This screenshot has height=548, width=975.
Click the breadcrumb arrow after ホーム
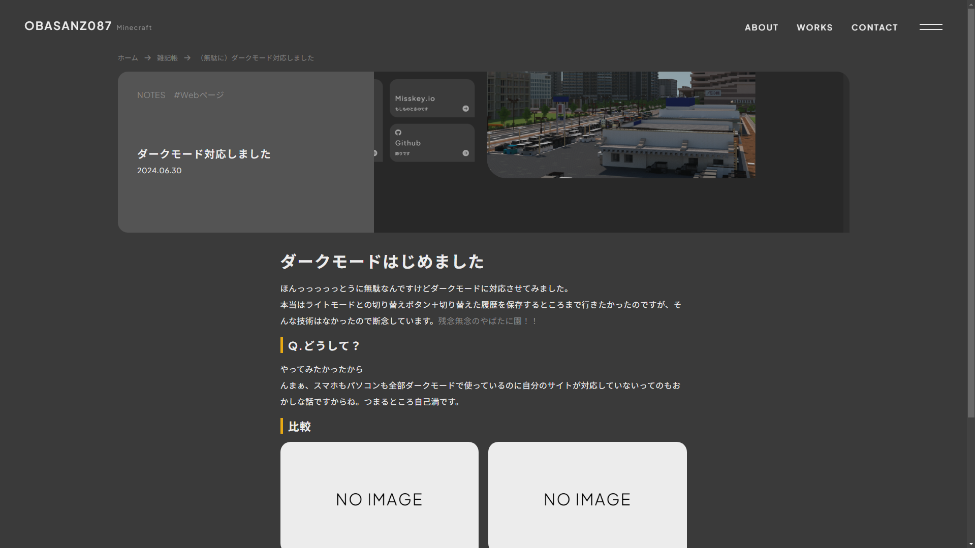pos(147,58)
